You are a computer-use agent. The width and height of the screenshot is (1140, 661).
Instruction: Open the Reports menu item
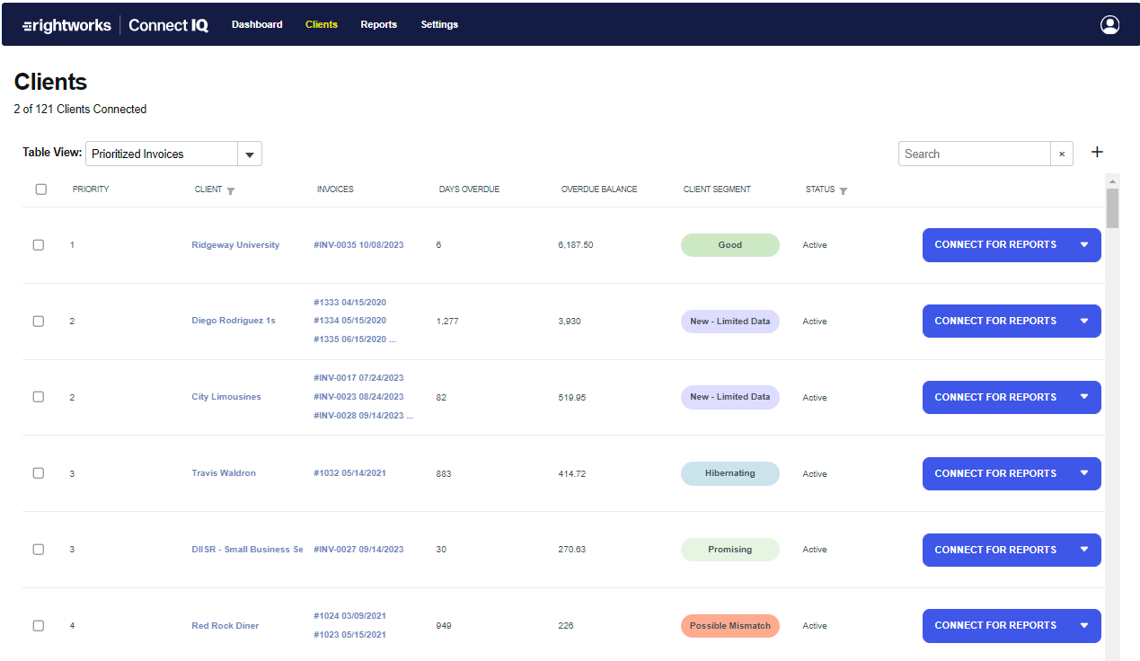pyautogui.click(x=378, y=24)
